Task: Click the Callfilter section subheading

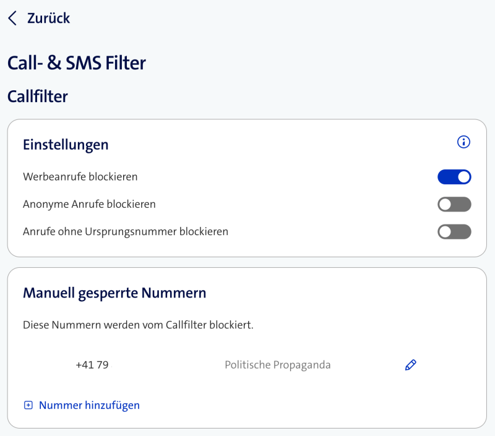Action: coord(37,96)
